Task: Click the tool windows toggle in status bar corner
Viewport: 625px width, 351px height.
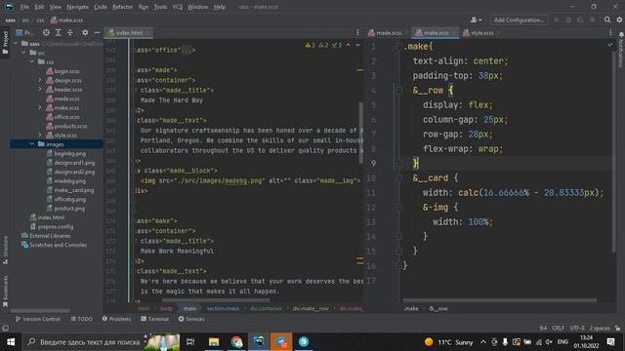Action: [5, 329]
